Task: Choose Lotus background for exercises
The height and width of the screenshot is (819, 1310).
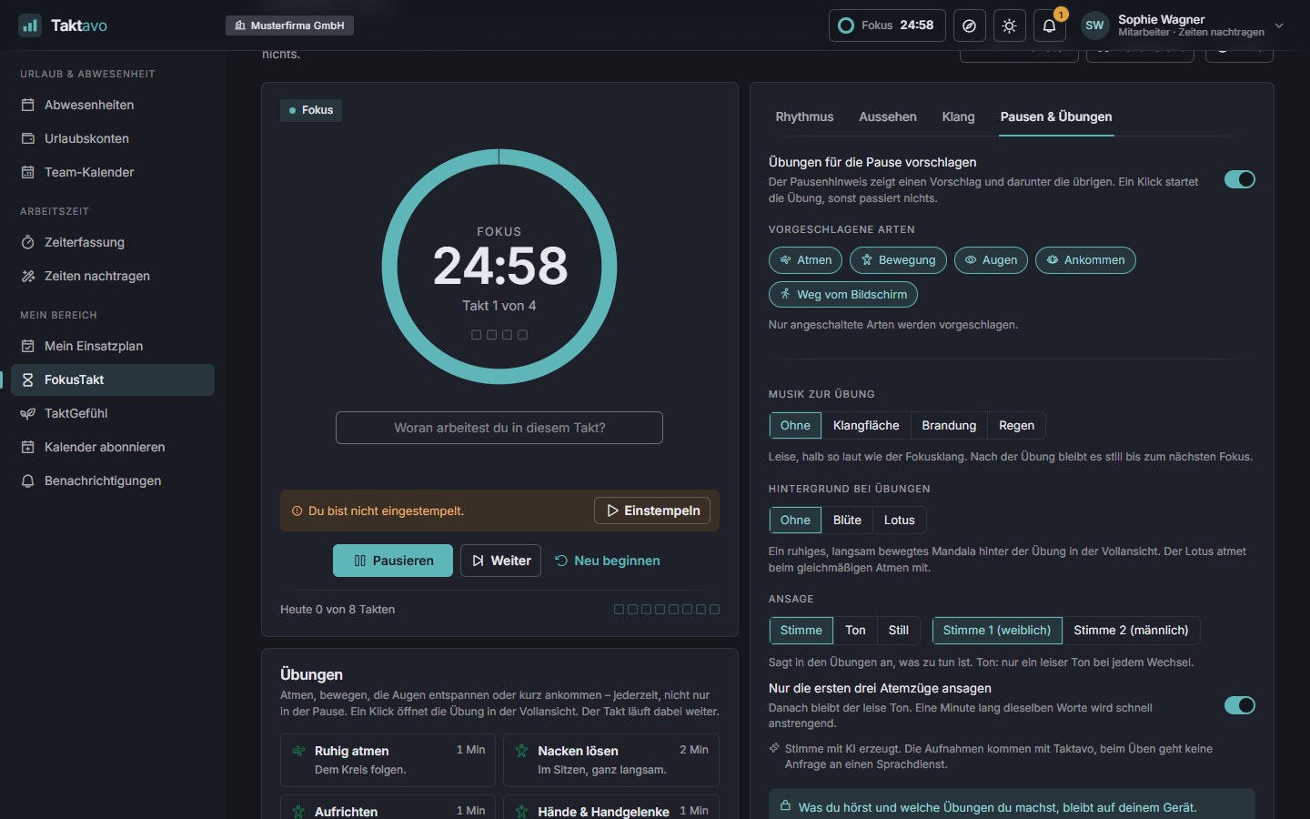Action: 900,520
